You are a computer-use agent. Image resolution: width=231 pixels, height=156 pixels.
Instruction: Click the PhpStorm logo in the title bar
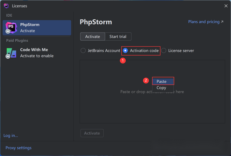[x=6, y=6]
